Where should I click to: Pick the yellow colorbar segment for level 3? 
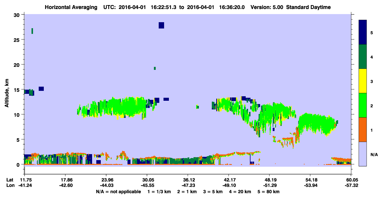(363, 81)
